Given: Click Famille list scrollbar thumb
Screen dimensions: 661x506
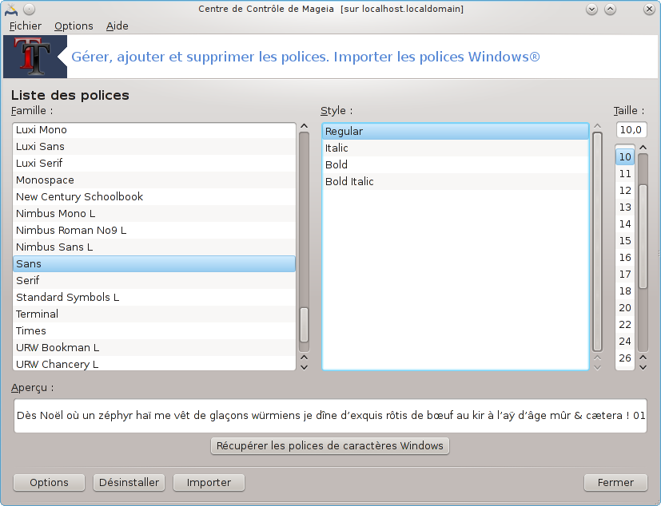Looking at the screenshot, I should pyautogui.click(x=304, y=325).
